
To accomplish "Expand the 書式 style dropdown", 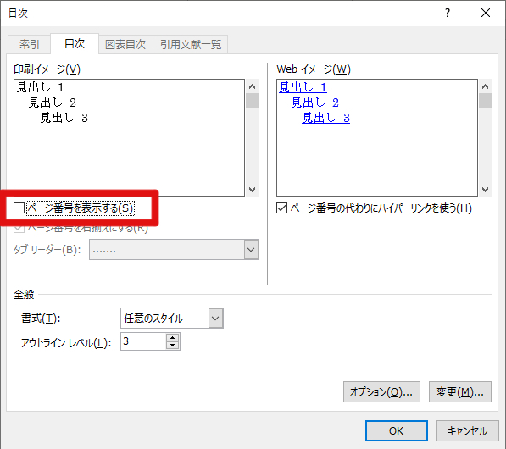I will point(215,319).
